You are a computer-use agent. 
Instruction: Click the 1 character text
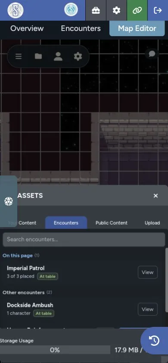tap(19, 313)
